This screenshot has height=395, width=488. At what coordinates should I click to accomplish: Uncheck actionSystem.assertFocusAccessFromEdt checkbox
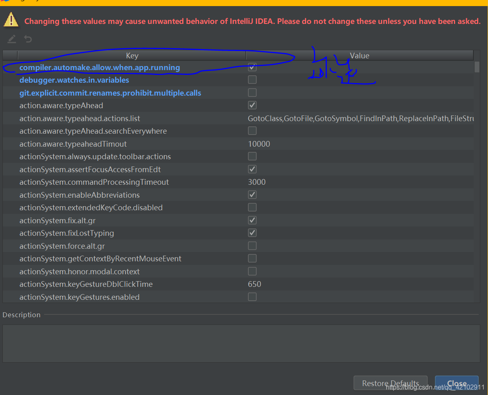252,169
